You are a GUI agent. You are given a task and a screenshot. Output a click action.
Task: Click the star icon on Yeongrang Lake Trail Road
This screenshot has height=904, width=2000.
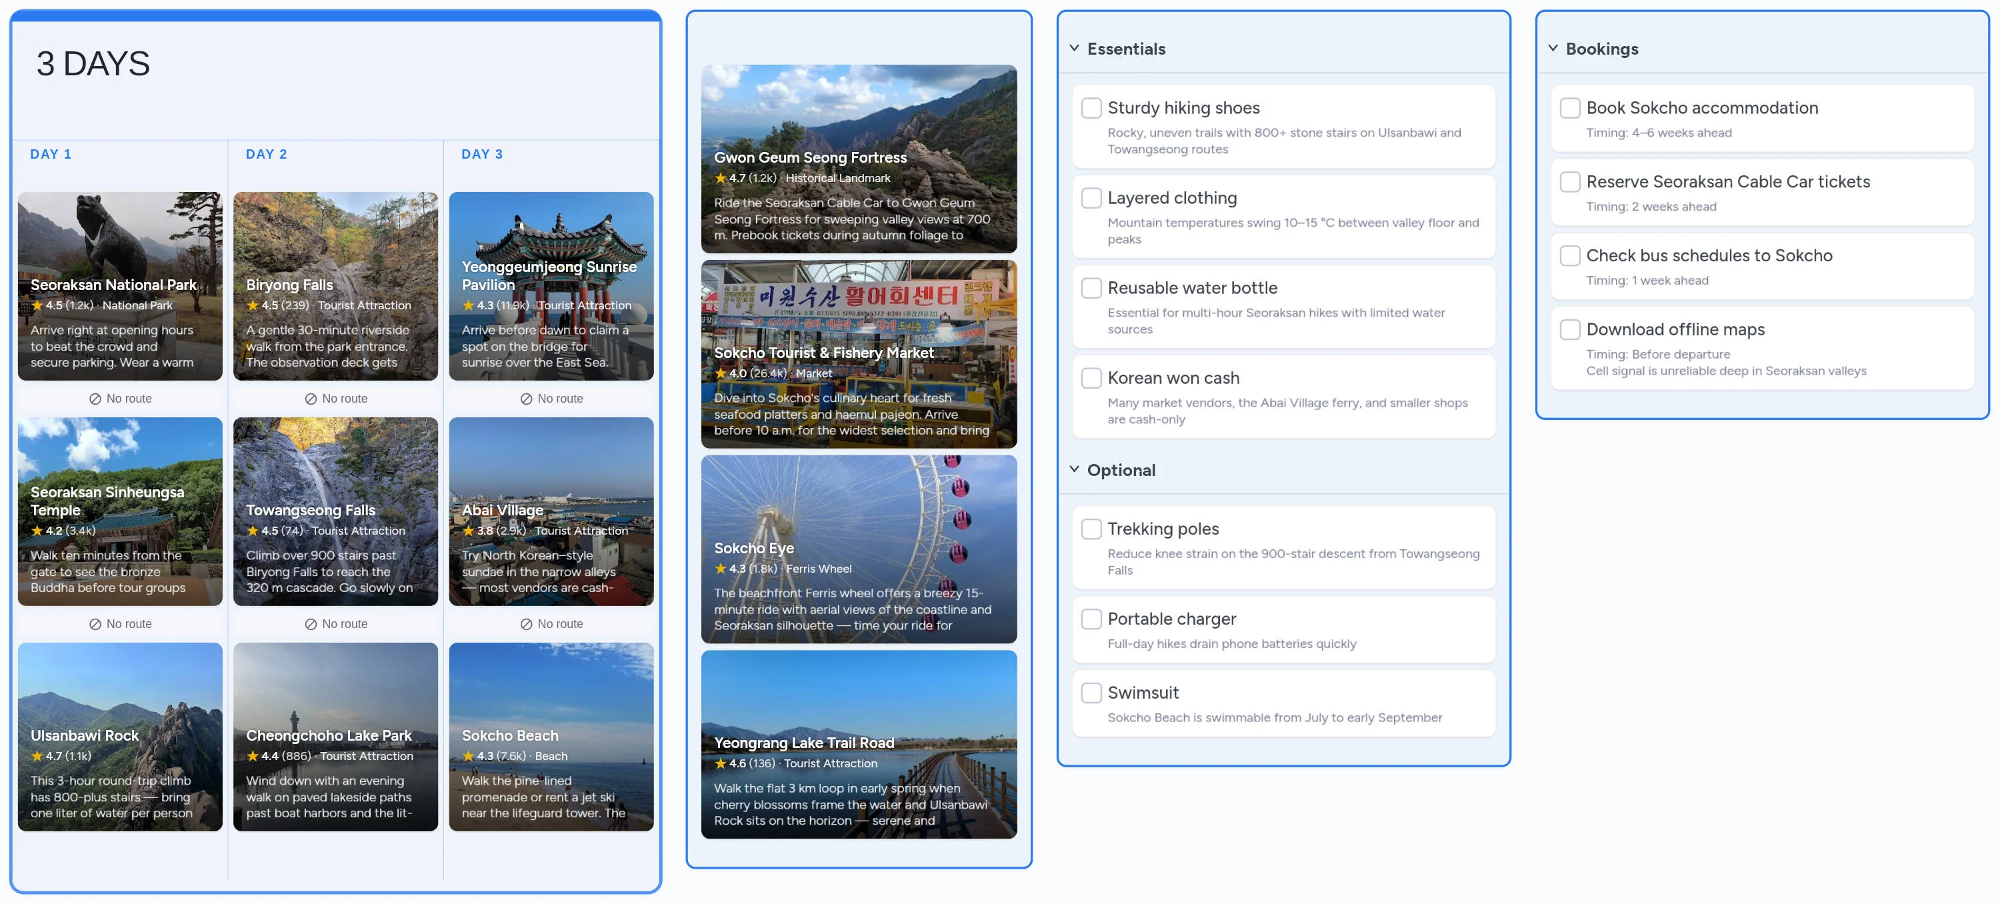tap(721, 763)
